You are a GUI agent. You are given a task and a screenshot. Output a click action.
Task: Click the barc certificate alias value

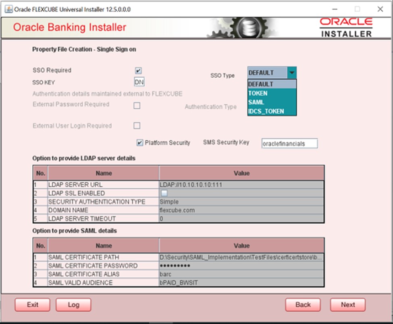[241, 274]
